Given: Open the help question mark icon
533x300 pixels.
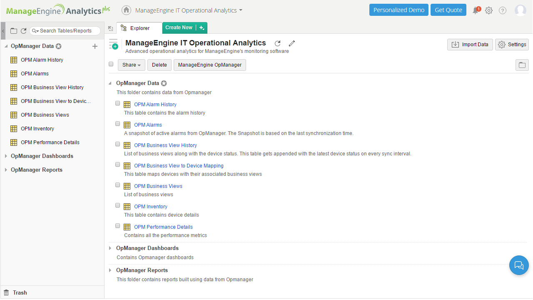Looking at the screenshot, I should click(503, 10).
